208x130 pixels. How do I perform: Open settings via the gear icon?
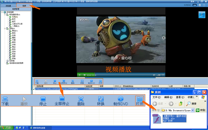pos(200,5)
